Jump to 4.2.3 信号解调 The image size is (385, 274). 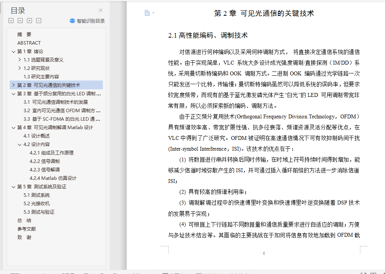44,170
